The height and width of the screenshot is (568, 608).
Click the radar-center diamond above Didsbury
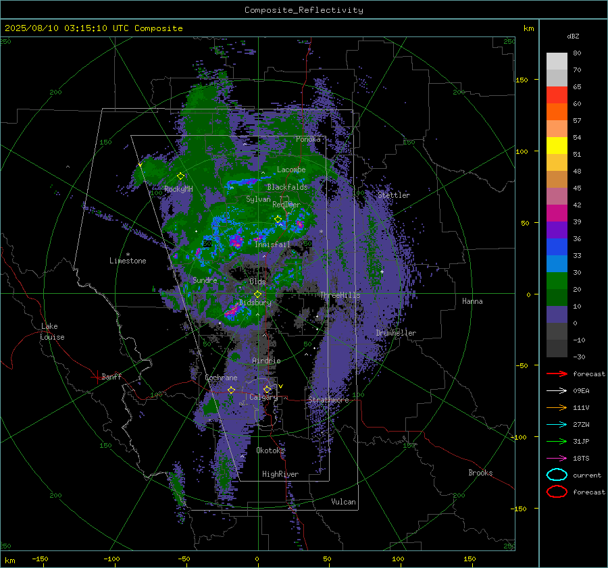click(x=257, y=294)
